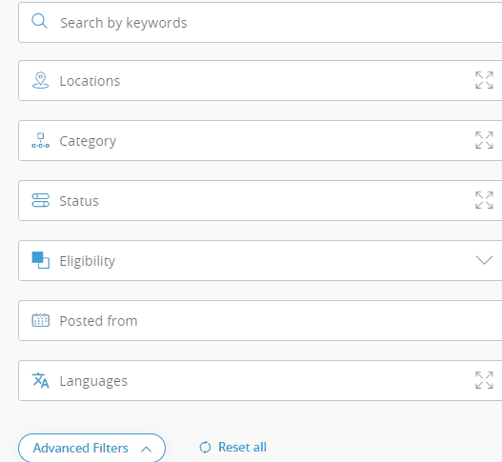502x462 pixels.
Task: Click the Posted from calendar icon
Action: tap(41, 320)
